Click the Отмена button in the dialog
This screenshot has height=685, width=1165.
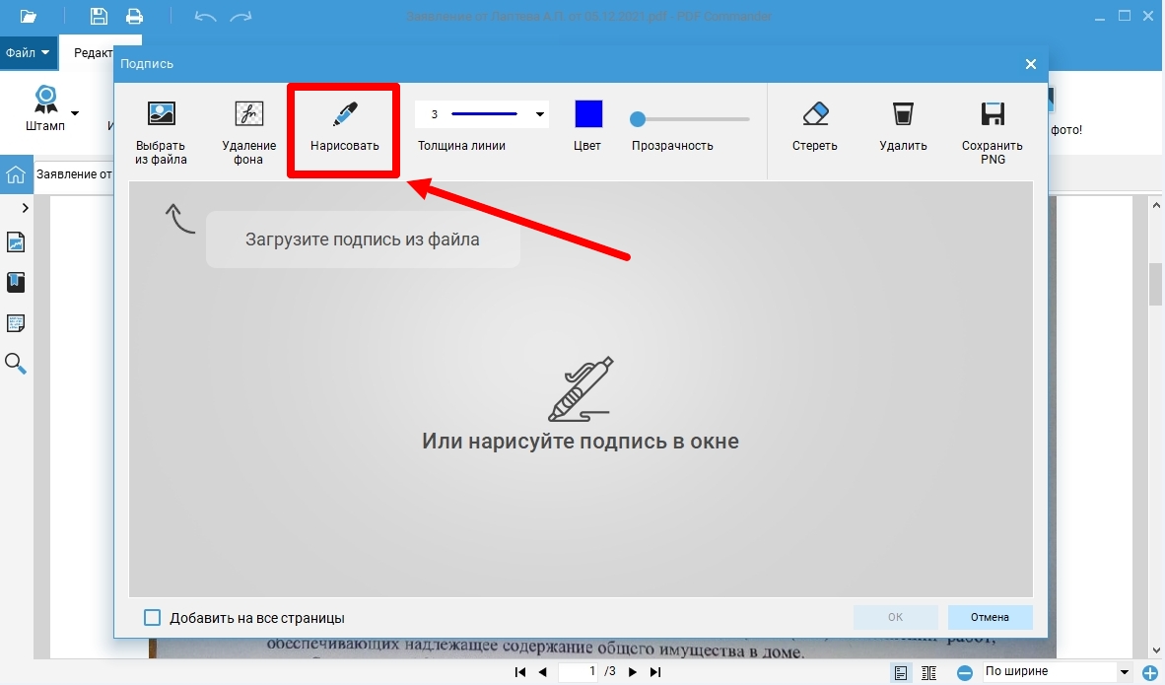point(990,617)
